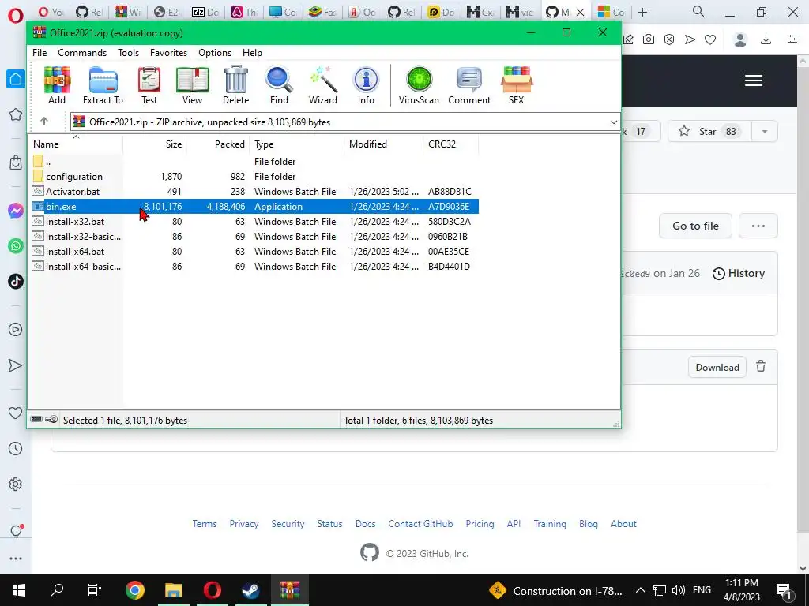Screen dimensions: 809x606
Task: Click the Go to file button
Action: pos(695,226)
